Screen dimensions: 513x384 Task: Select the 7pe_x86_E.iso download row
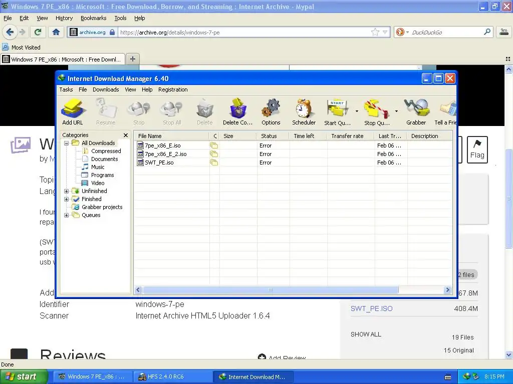tap(293, 145)
